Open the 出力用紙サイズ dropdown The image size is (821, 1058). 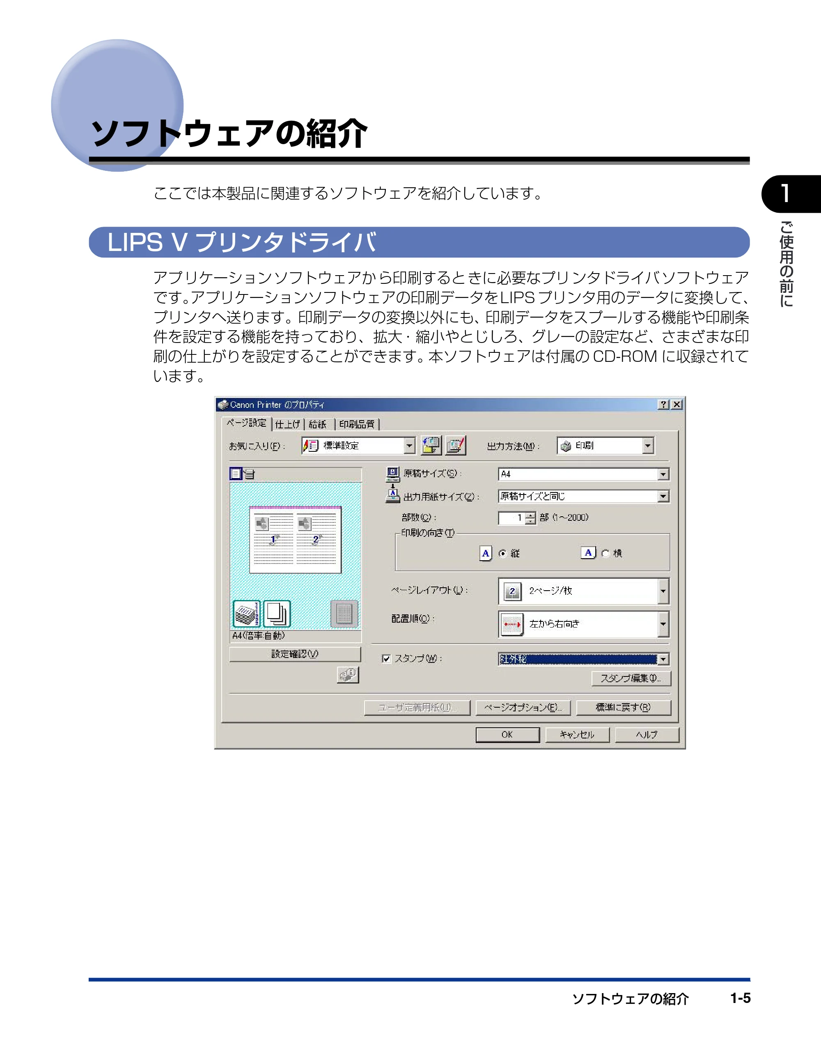tap(583, 496)
